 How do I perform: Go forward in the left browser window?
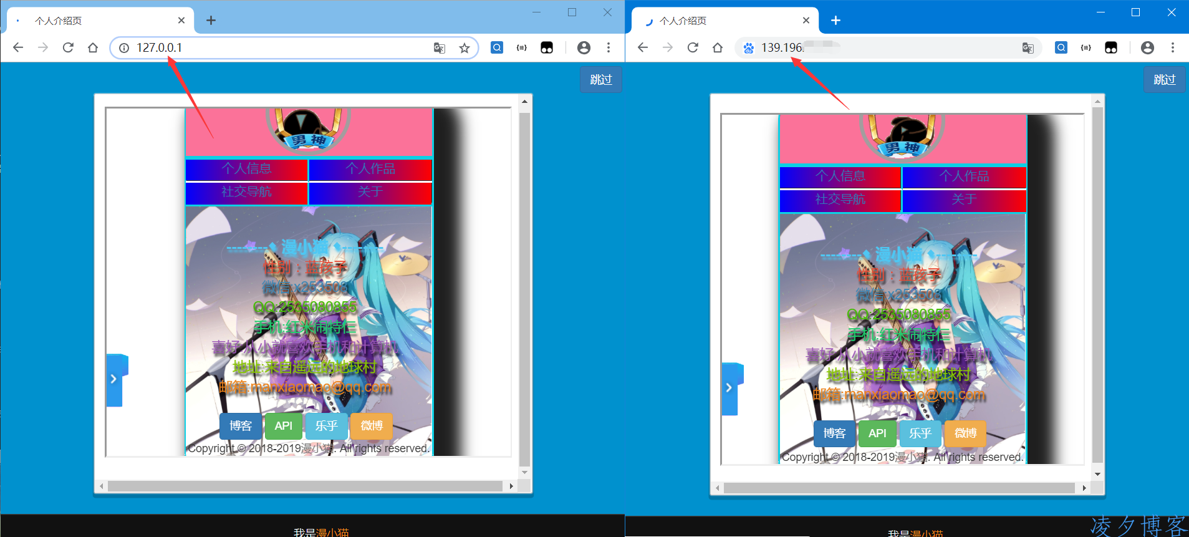click(x=43, y=47)
